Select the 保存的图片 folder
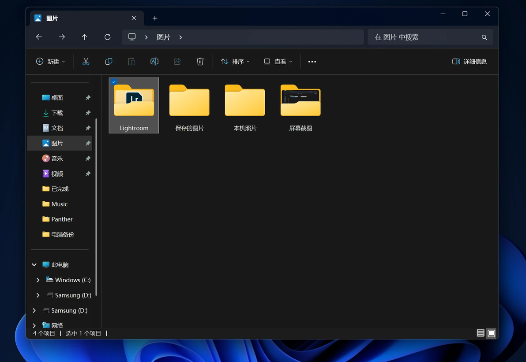Viewport: 526px width, 362px height. coord(189,107)
